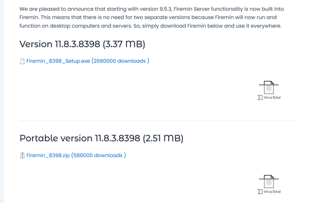Open the lower VirusTotal fingerprint document icon

tap(269, 181)
